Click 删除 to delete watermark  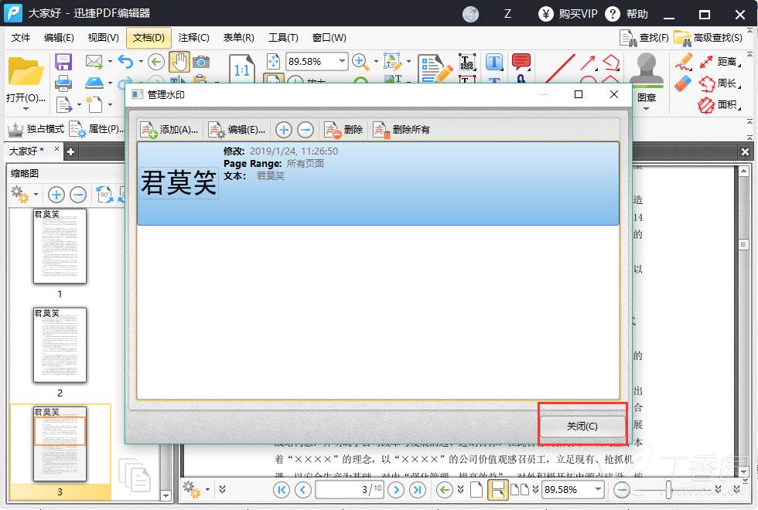tap(343, 130)
